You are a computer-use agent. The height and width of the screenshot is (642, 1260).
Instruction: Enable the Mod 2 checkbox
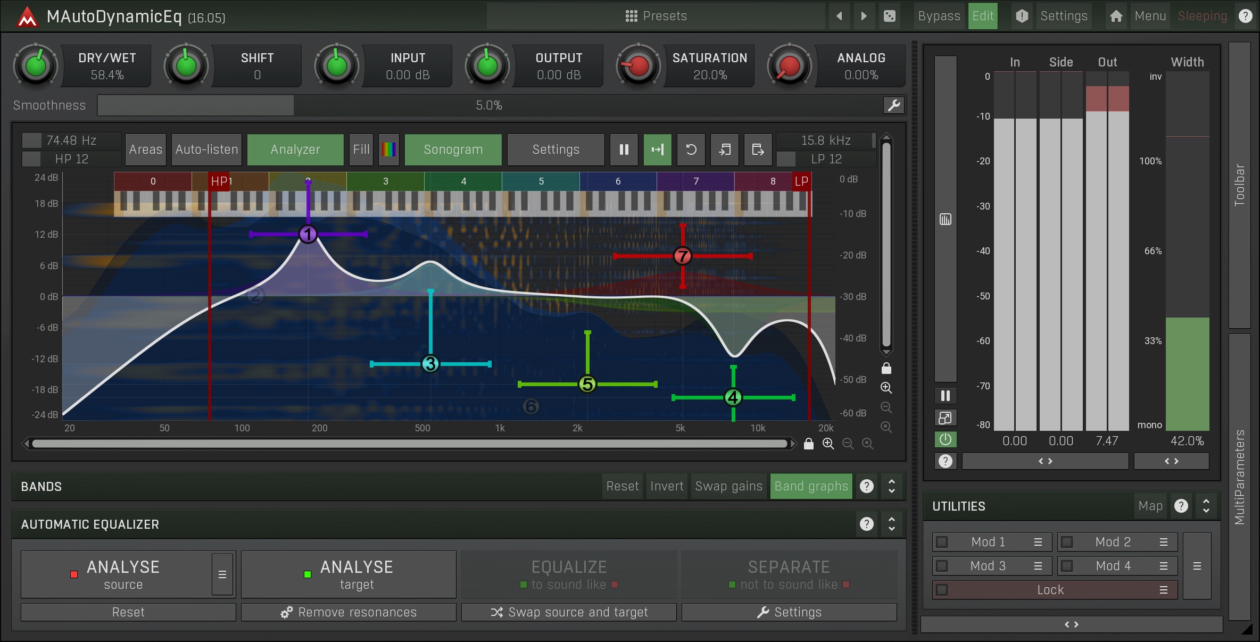tap(1067, 542)
